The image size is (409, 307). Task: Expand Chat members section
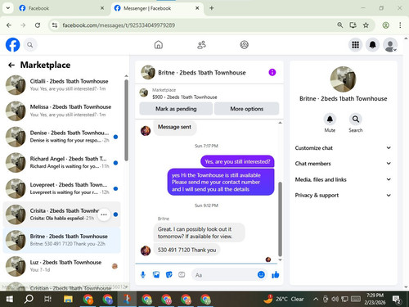343,164
